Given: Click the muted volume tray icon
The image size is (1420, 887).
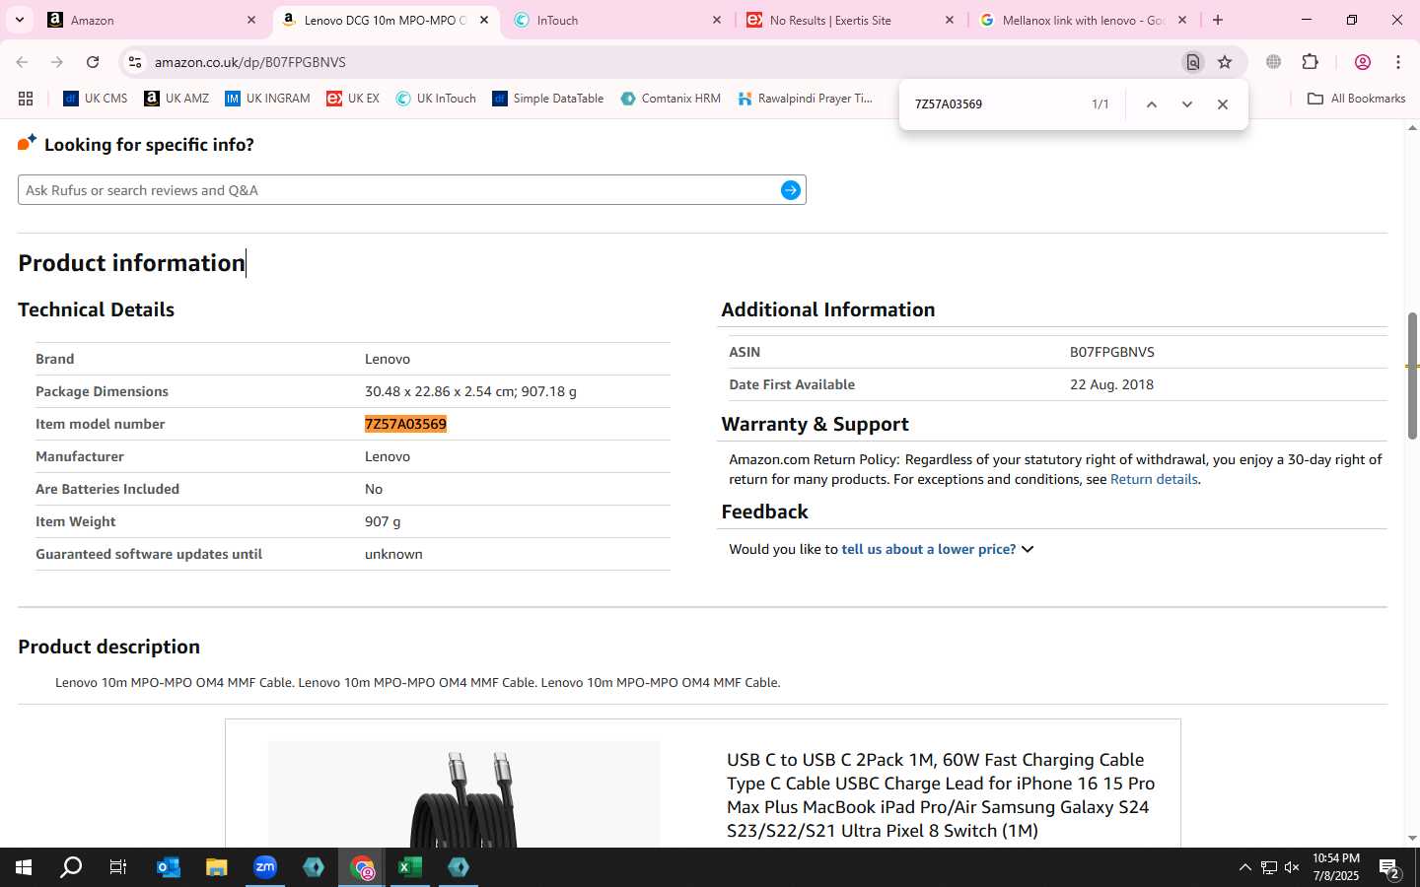Looking at the screenshot, I should [1292, 867].
